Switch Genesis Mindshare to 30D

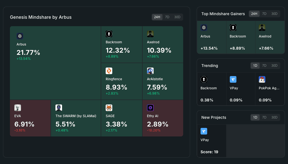pyautogui.click(x=177, y=17)
